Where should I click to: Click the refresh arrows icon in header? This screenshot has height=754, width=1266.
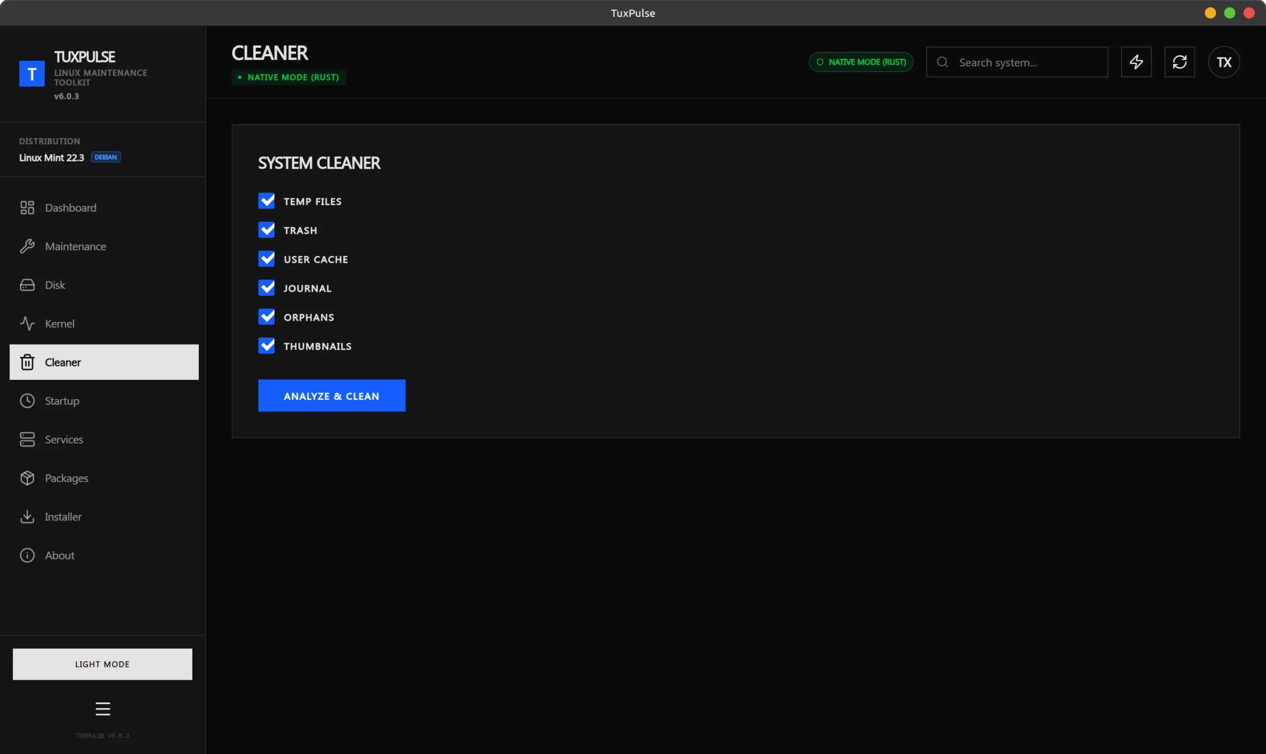[1179, 62]
